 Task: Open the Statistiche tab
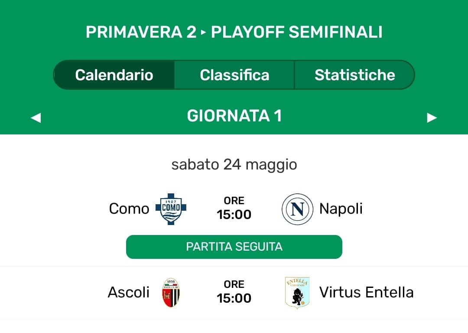(x=354, y=75)
